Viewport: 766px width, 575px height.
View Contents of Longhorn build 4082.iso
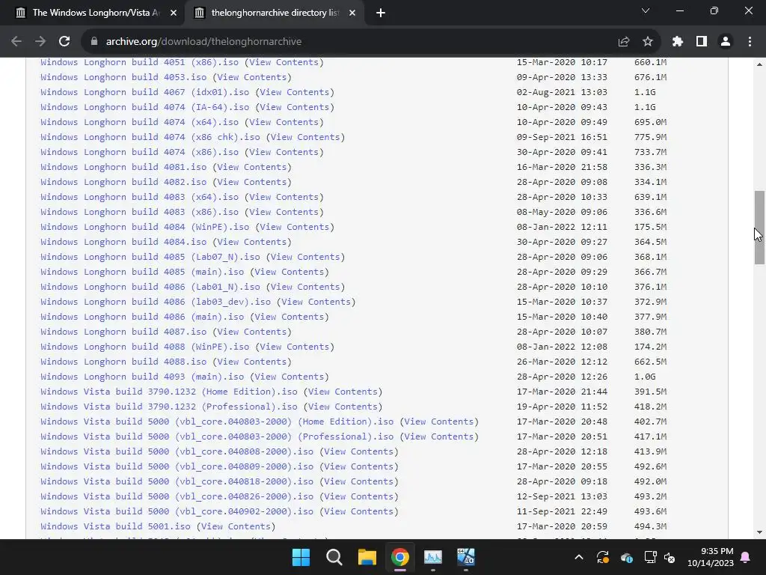pos(251,182)
